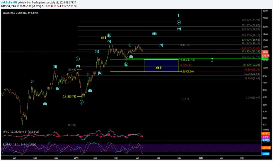This screenshot has width=273, height=161.
Task: Click the green 11.98 price tag
Action: (265, 59)
